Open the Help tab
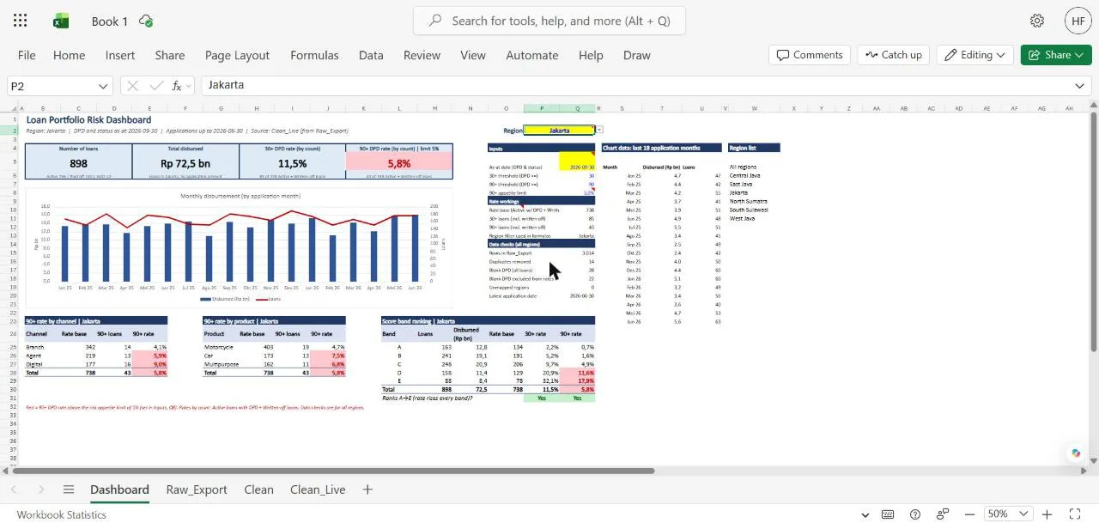The width and height of the screenshot is (1099, 523). pyautogui.click(x=591, y=55)
